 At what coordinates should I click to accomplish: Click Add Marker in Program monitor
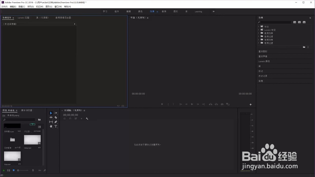[162, 104]
